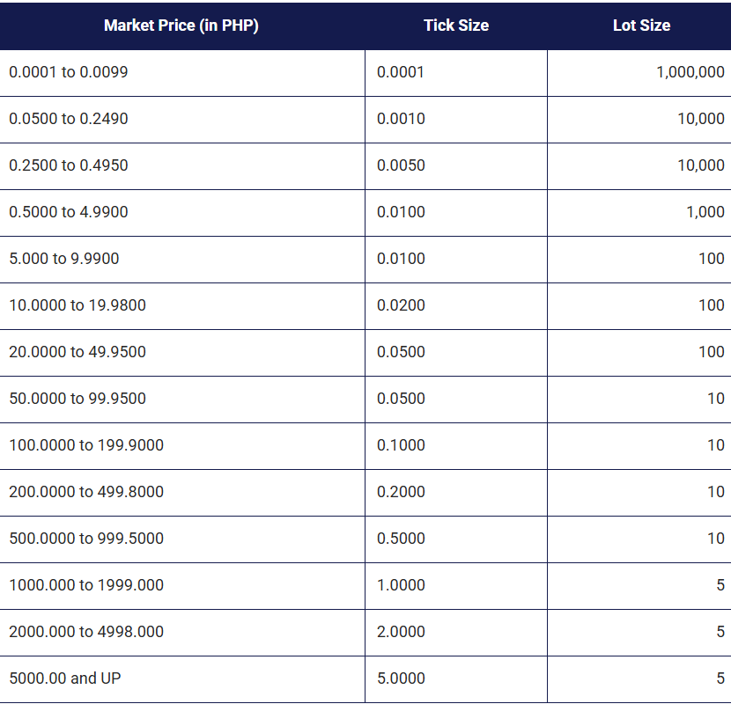
Task: Click the 1,000,000 lot size value
Action: click(x=690, y=72)
